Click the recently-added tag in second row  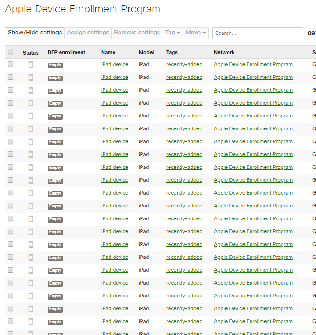point(184,77)
